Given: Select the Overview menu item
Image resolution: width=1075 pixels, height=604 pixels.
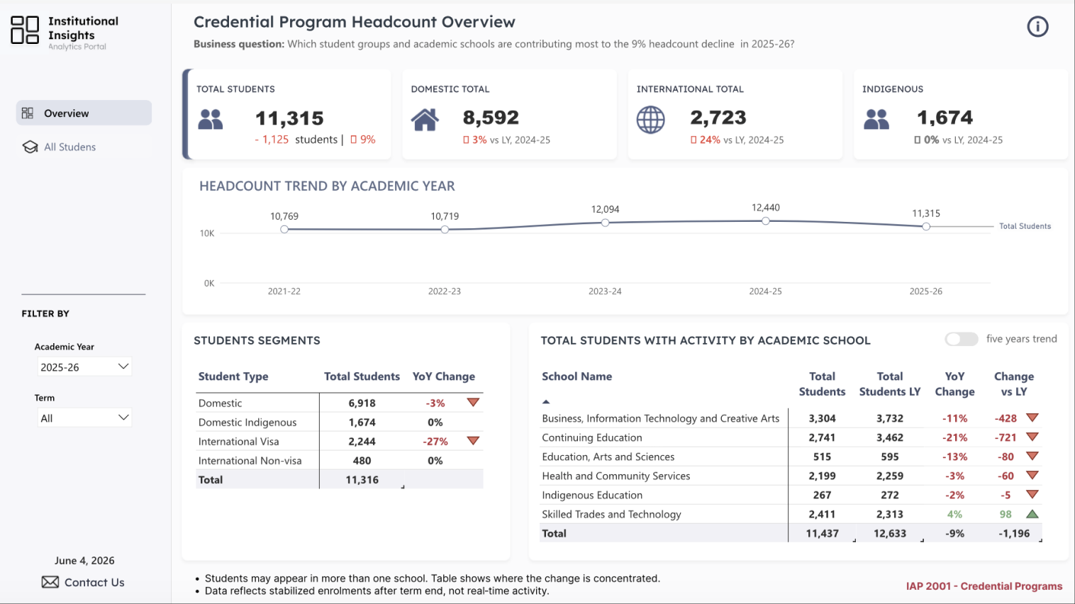Looking at the screenshot, I should click(84, 113).
